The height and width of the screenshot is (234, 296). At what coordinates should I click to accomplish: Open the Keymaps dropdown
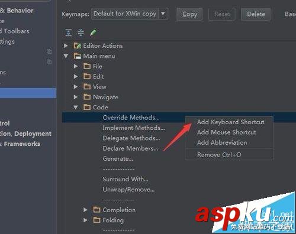[x=163, y=14]
